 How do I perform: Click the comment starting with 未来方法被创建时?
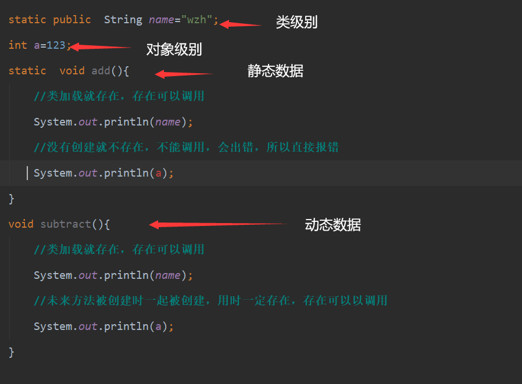pyautogui.click(x=210, y=301)
